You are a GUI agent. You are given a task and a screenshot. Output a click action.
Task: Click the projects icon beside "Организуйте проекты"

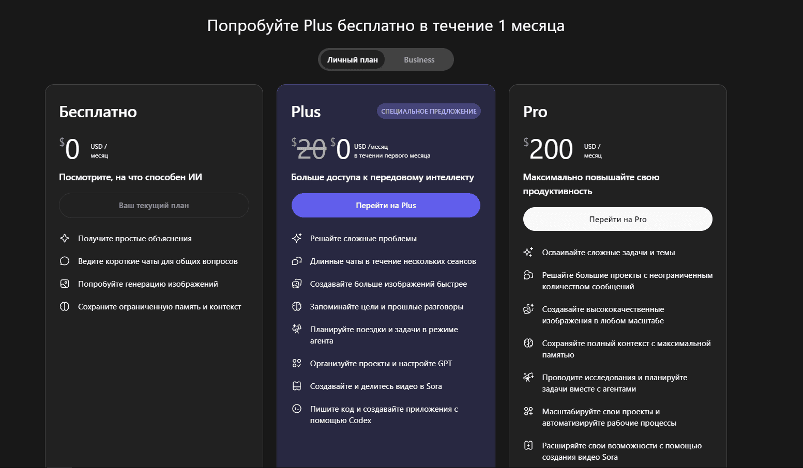297,363
